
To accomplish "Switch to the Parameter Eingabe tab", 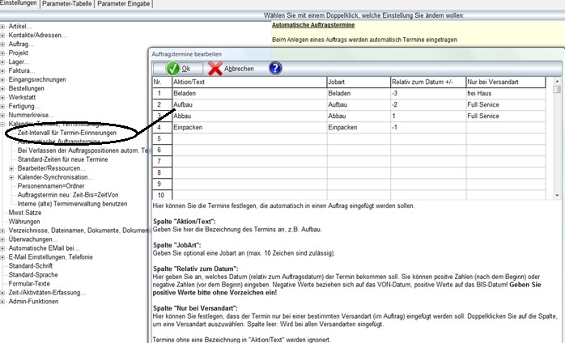I will [123, 3].
